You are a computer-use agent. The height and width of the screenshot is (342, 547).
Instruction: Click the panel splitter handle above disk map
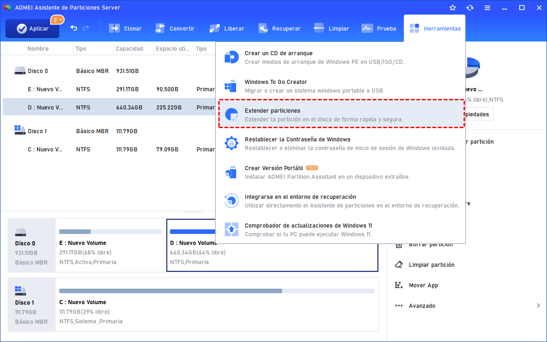click(193, 212)
